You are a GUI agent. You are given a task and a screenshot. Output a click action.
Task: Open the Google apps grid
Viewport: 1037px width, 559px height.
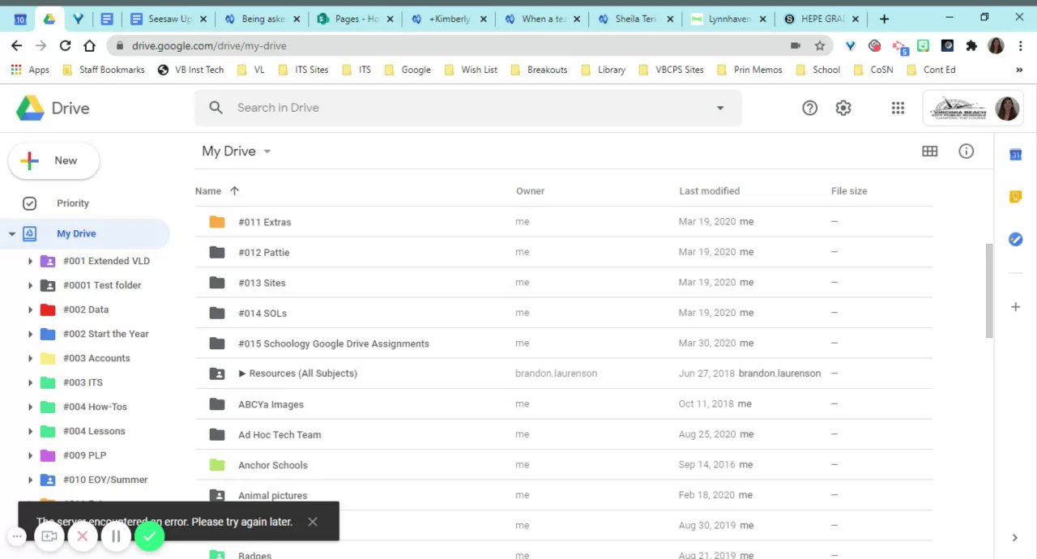898,108
